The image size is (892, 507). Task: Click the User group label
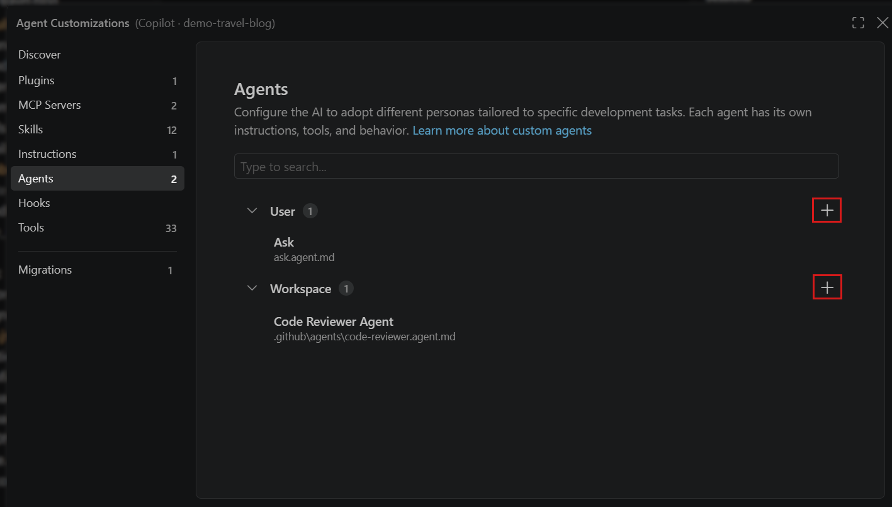283,211
